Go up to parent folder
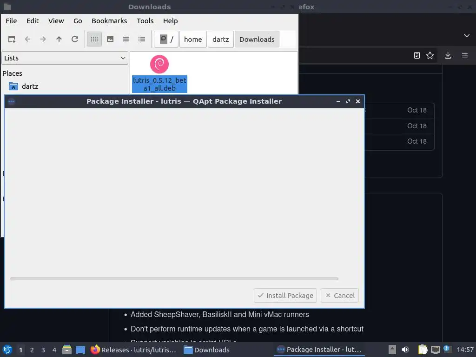The image size is (476, 357). tap(59, 39)
